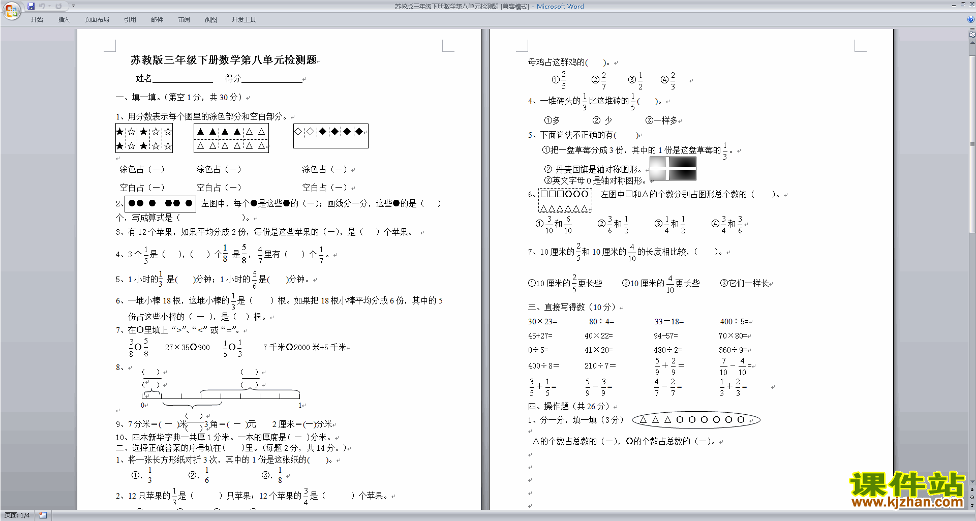Open the Office button menu
This screenshot has width=976, height=521.
tap(11, 10)
